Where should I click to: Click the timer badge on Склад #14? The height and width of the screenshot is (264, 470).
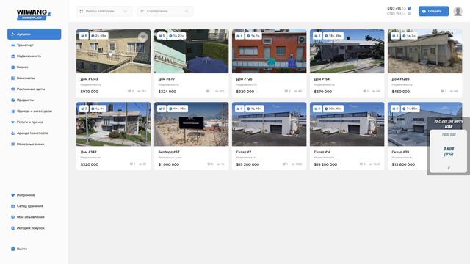(333, 109)
